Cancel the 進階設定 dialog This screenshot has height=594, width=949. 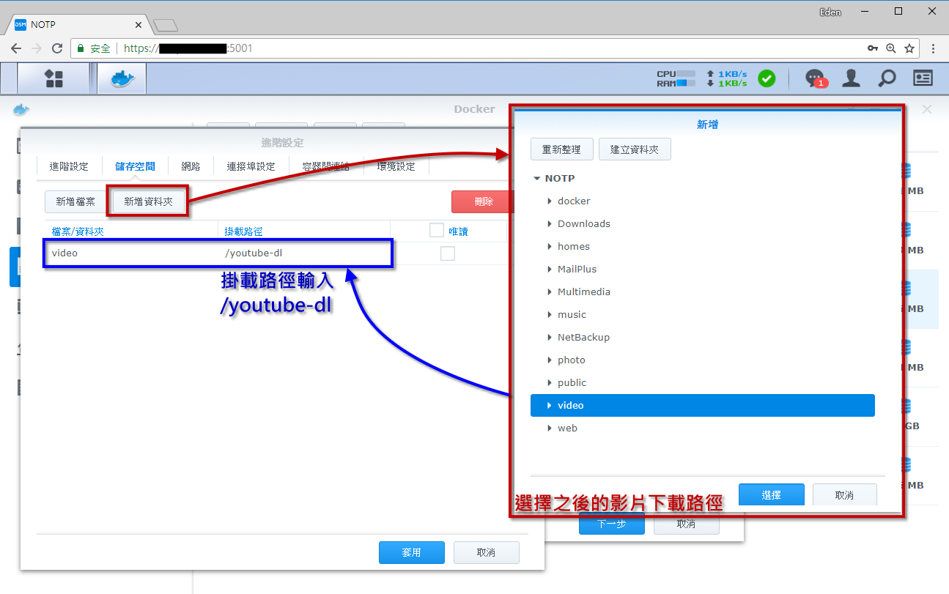pos(487,552)
